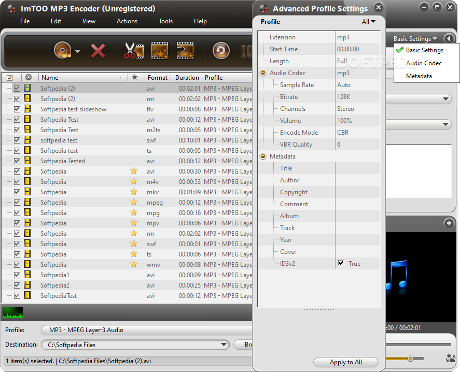Toggle the ID3v2 True checkbox

coord(341,263)
